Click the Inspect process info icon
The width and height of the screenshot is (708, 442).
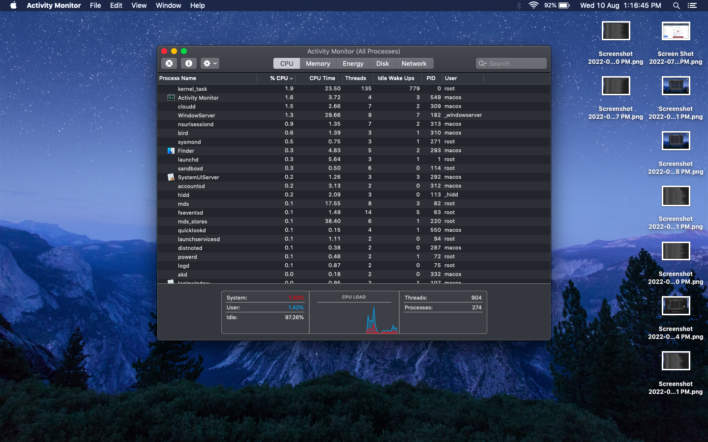point(189,63)
